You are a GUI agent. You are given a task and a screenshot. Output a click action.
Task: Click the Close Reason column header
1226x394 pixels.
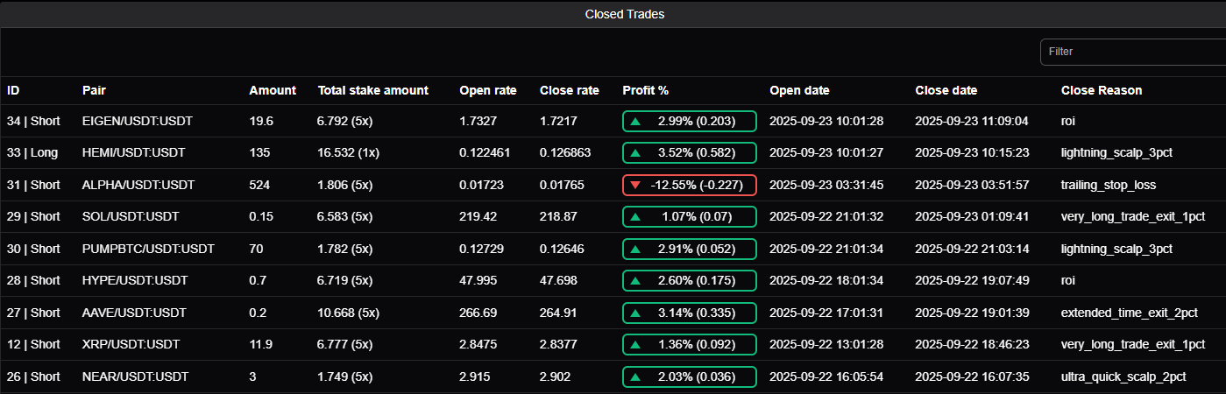[1101, 90]
